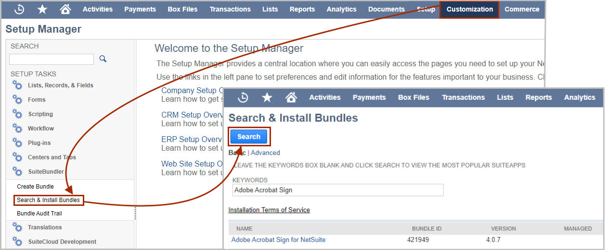Open Lists menu in Setup Manager
606x250 pixels.
270,9
